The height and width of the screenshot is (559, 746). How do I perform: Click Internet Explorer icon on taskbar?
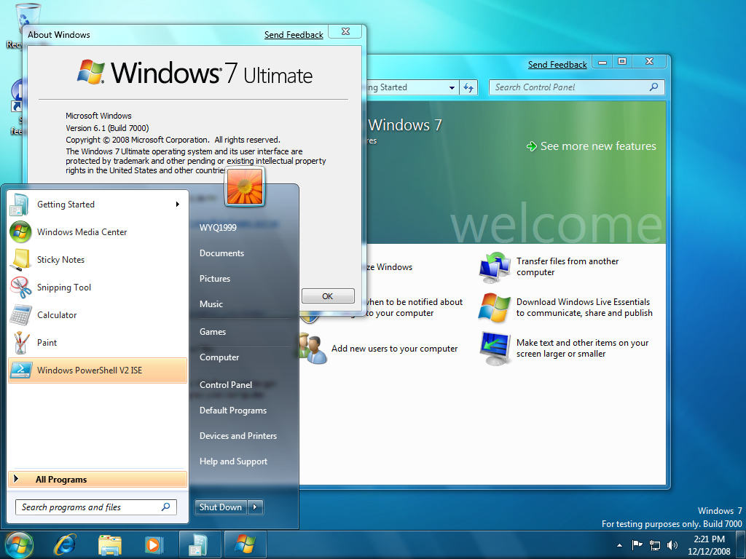click(x=64, y=544)
